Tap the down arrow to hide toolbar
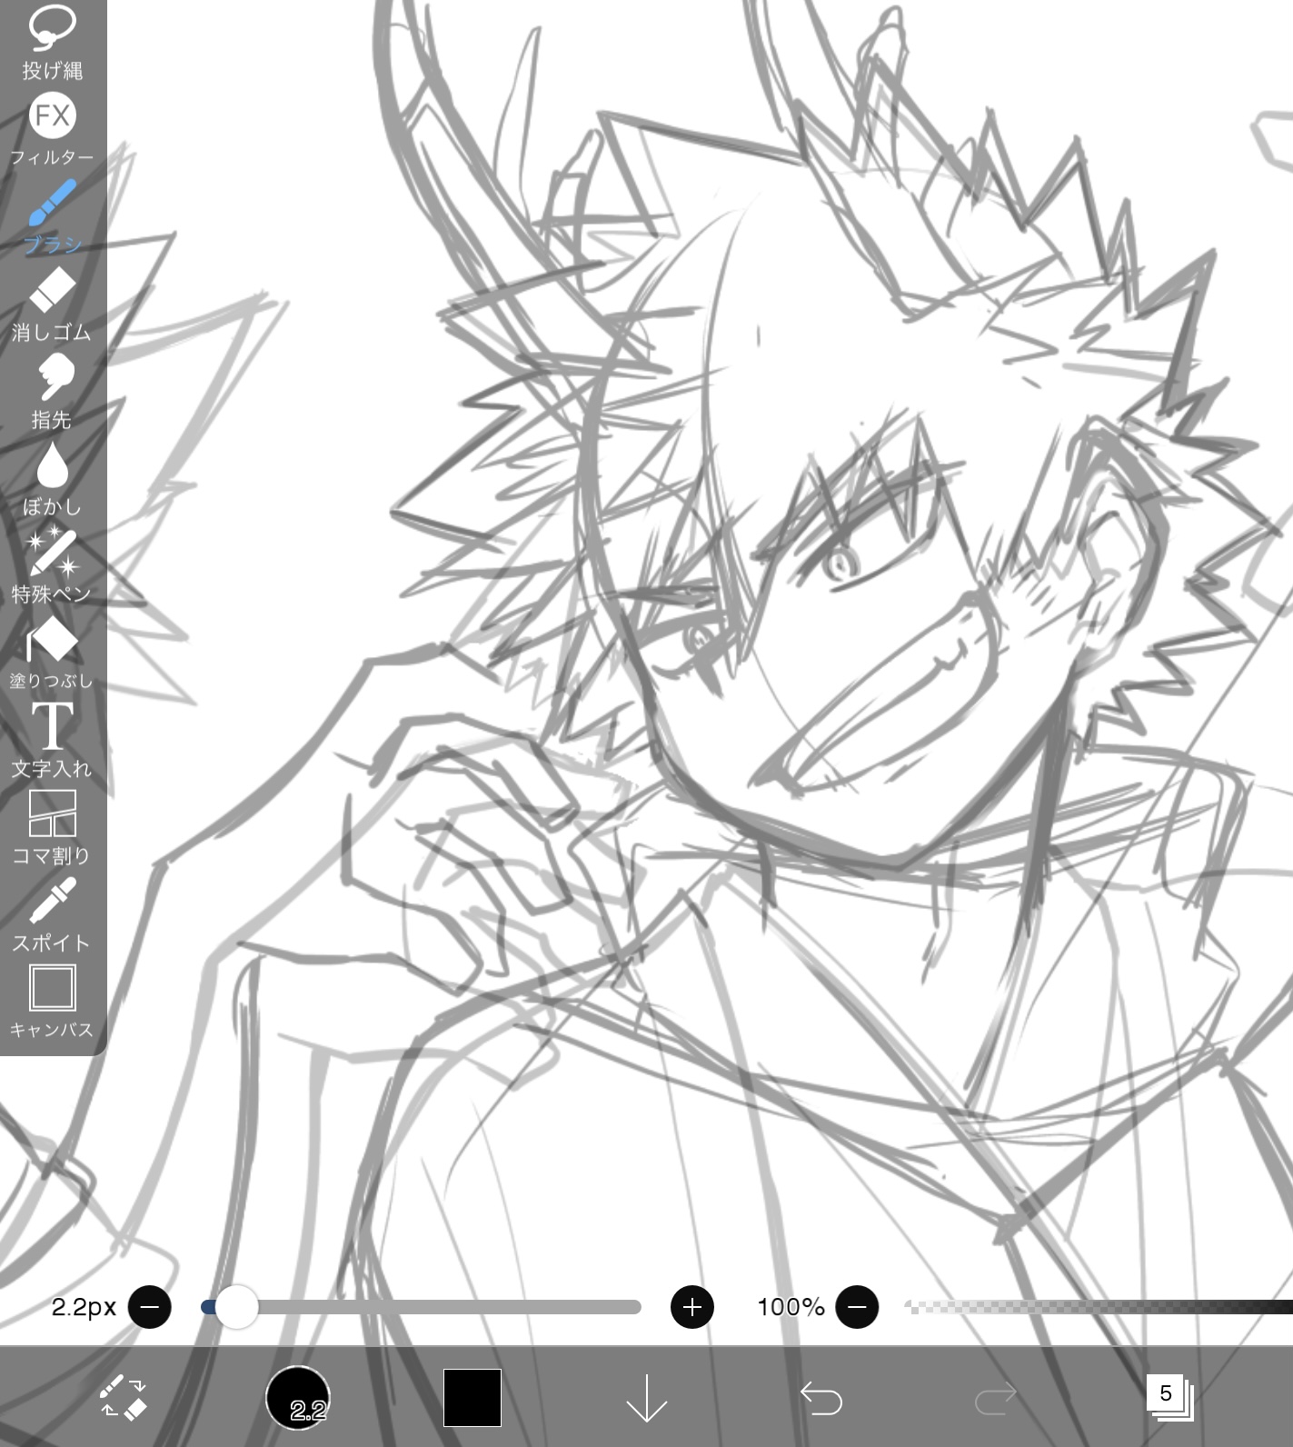This screenshot has width=1293, height=1447. tap(646, 1398)
